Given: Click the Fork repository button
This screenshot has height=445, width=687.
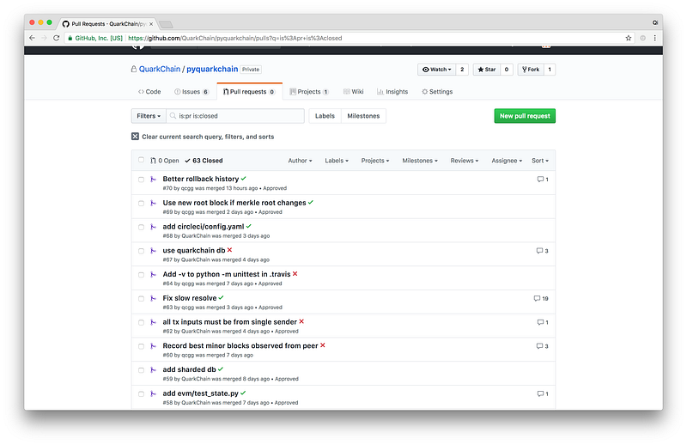Looking at the screenshot, I should pyautogui.click(x=531, y=70).
